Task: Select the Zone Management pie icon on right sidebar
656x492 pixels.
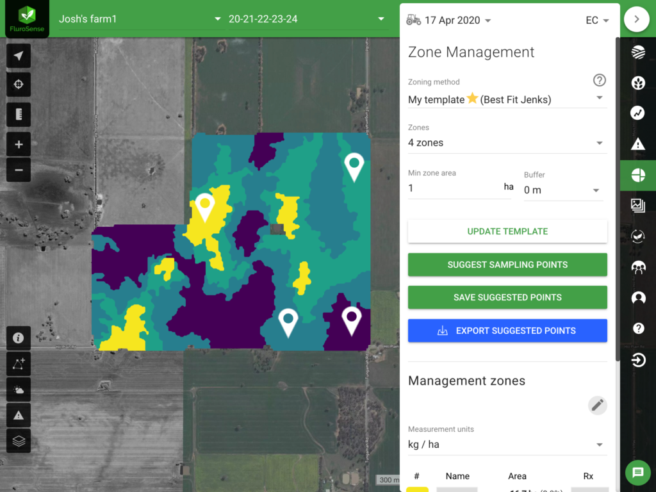Action: pos(638,174)
